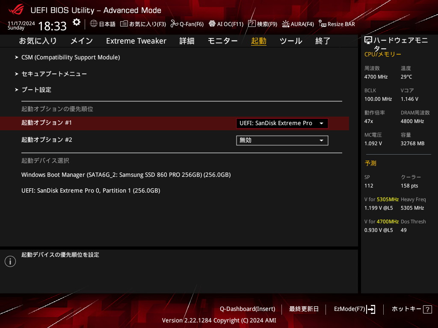Boot from Windows Boot Manager Samsung SSD
The height and width of the screenshot is (328, 438).
[x=126, y=175]
